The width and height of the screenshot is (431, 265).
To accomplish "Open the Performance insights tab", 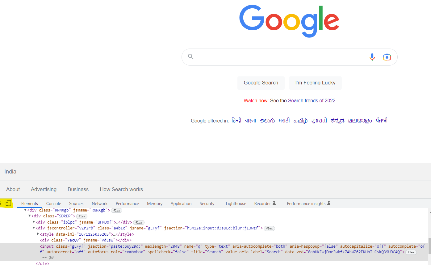I will (309, 203).
